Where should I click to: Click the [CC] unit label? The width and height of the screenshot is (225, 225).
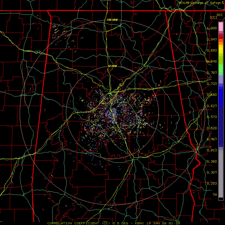coord(213,17)
